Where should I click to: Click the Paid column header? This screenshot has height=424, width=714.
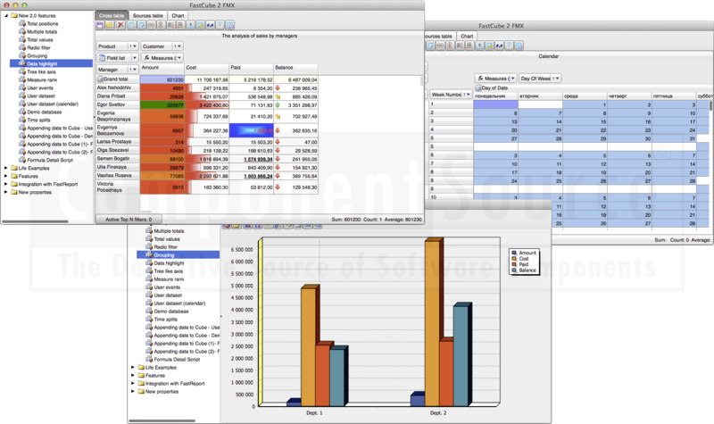[x=251, y=68]
